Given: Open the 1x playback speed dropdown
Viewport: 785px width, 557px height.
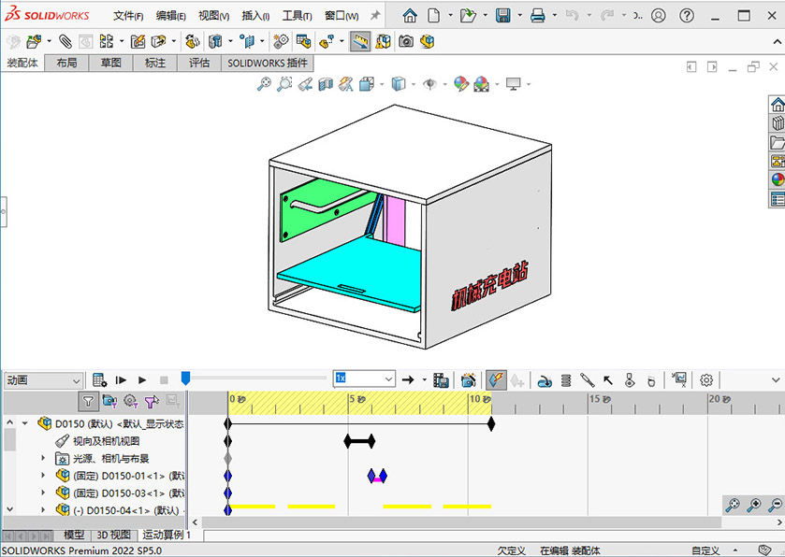Looking at the screenshot, I should 388,378.
